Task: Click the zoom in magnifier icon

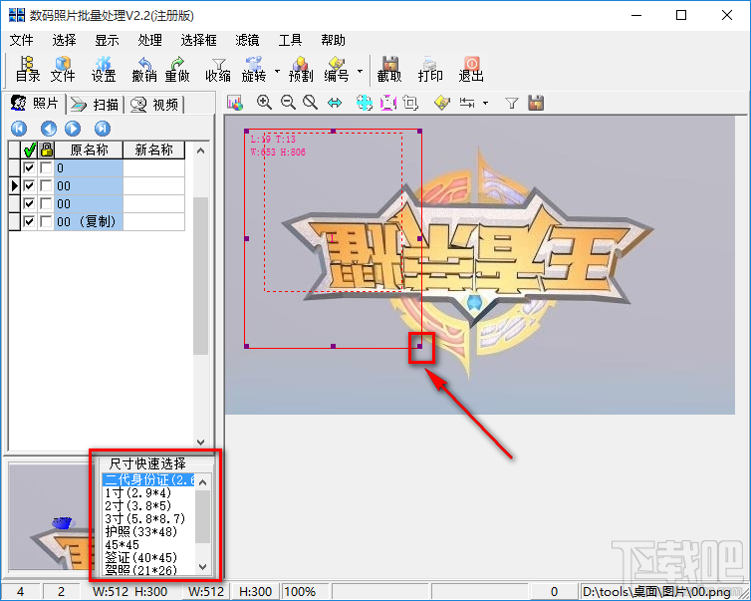Action: 264,103
